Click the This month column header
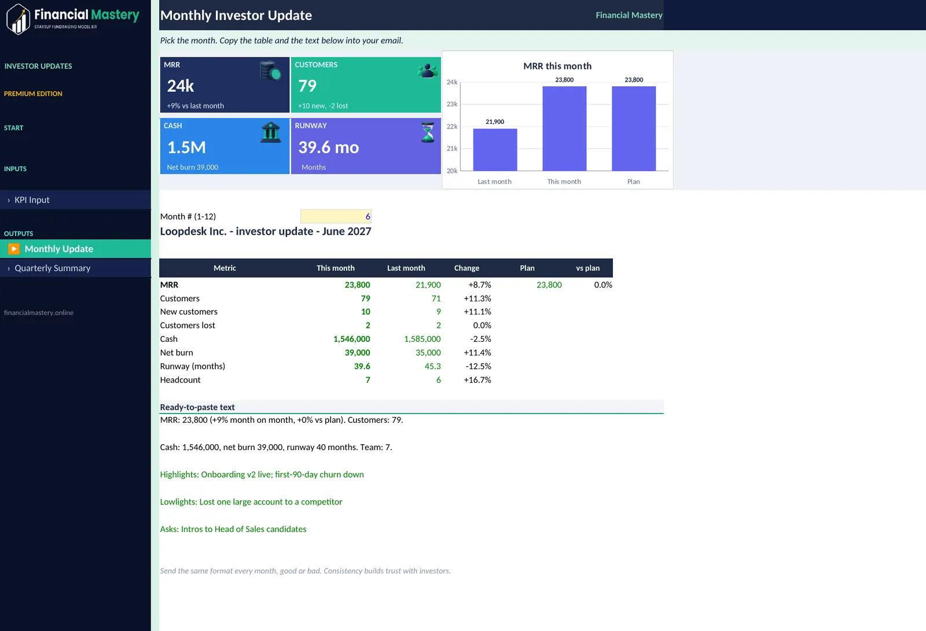The image size is (926, 631). pos(336,268)
